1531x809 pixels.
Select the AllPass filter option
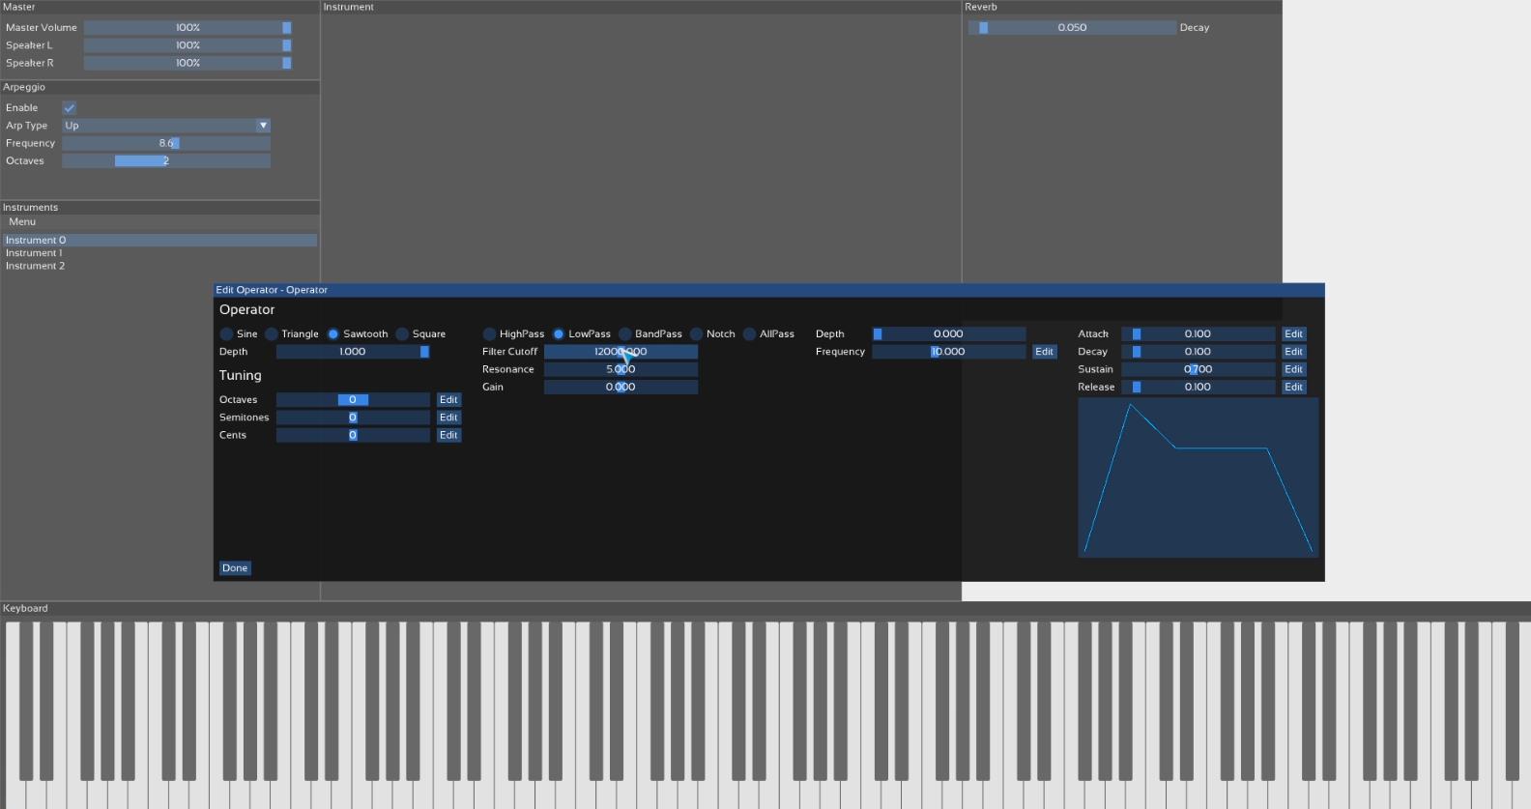(749, 334)
